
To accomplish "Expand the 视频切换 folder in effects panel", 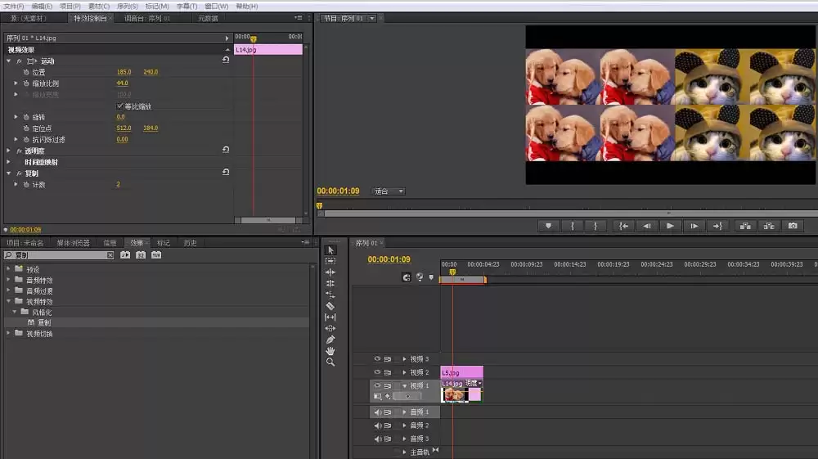I will tap(8, 333).
